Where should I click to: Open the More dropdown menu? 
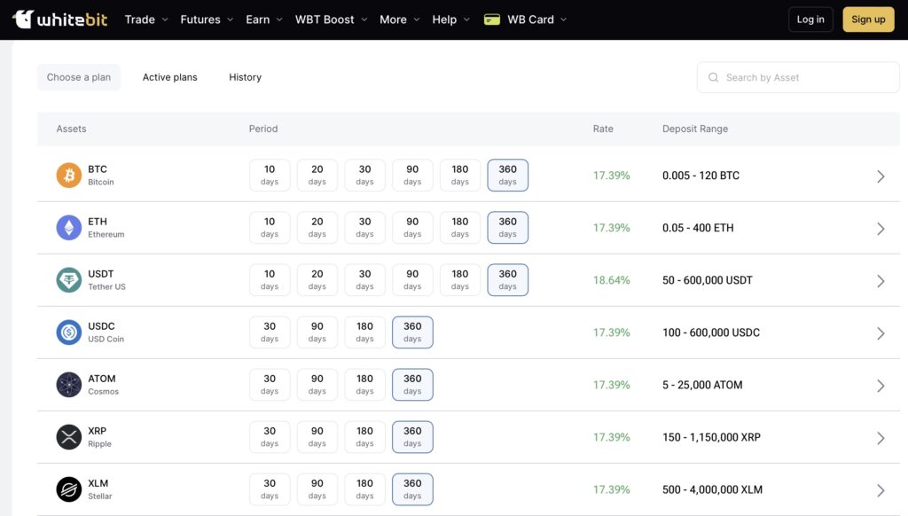400,20
